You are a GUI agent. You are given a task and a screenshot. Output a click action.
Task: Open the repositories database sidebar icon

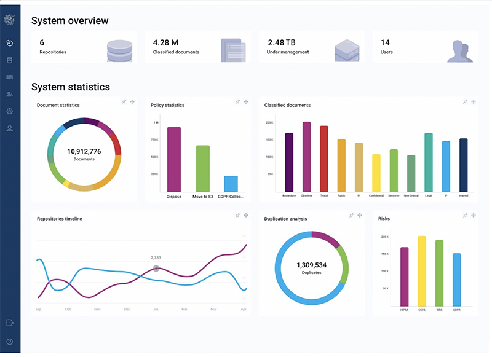(x=10, y=60)
